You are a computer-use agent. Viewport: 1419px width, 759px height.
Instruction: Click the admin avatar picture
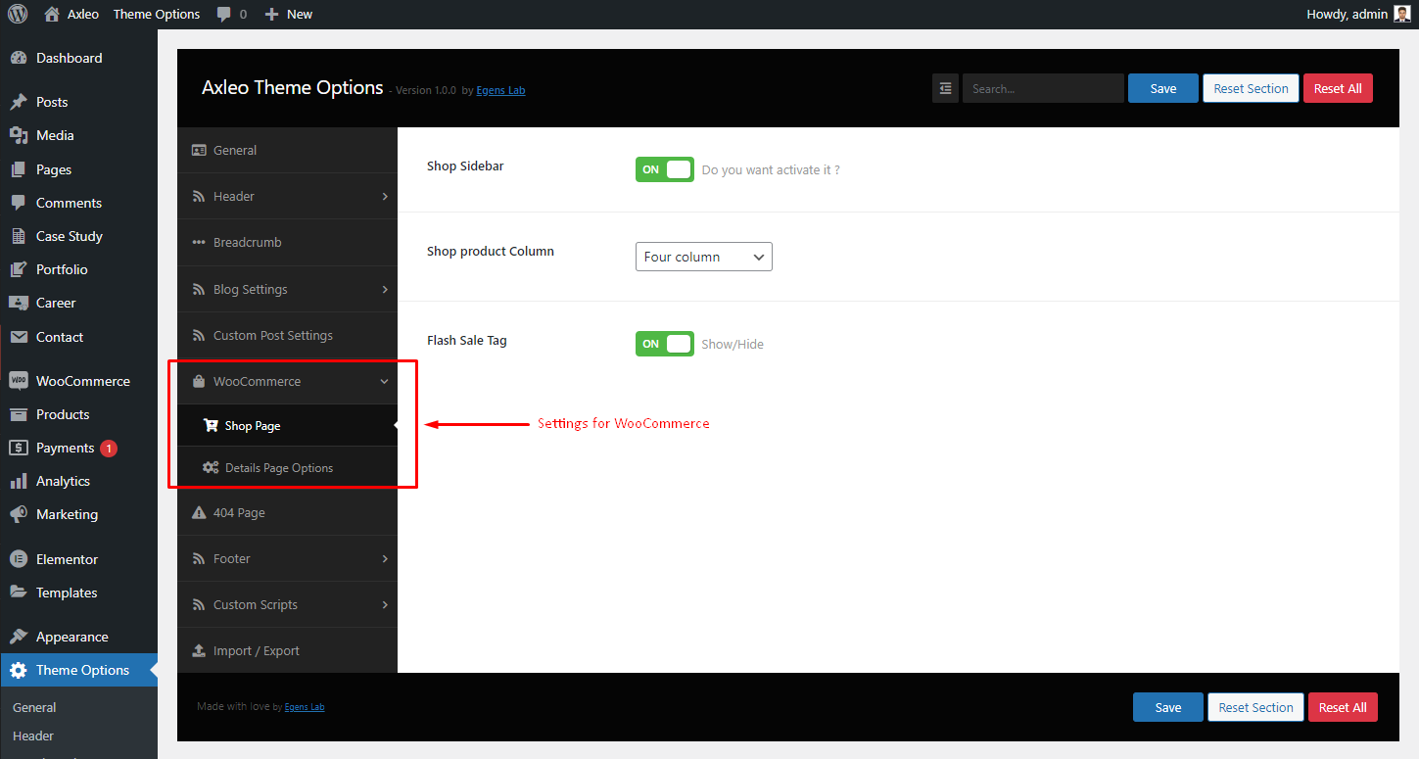pos(1402,14)
